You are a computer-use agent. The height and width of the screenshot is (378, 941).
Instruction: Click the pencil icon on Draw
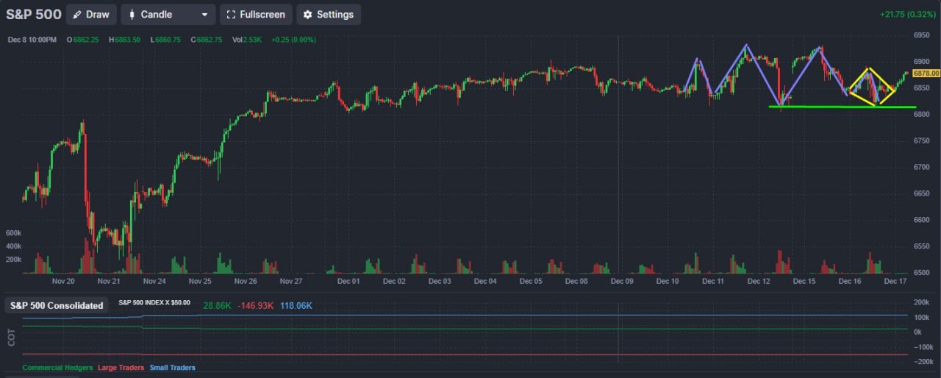77,15
